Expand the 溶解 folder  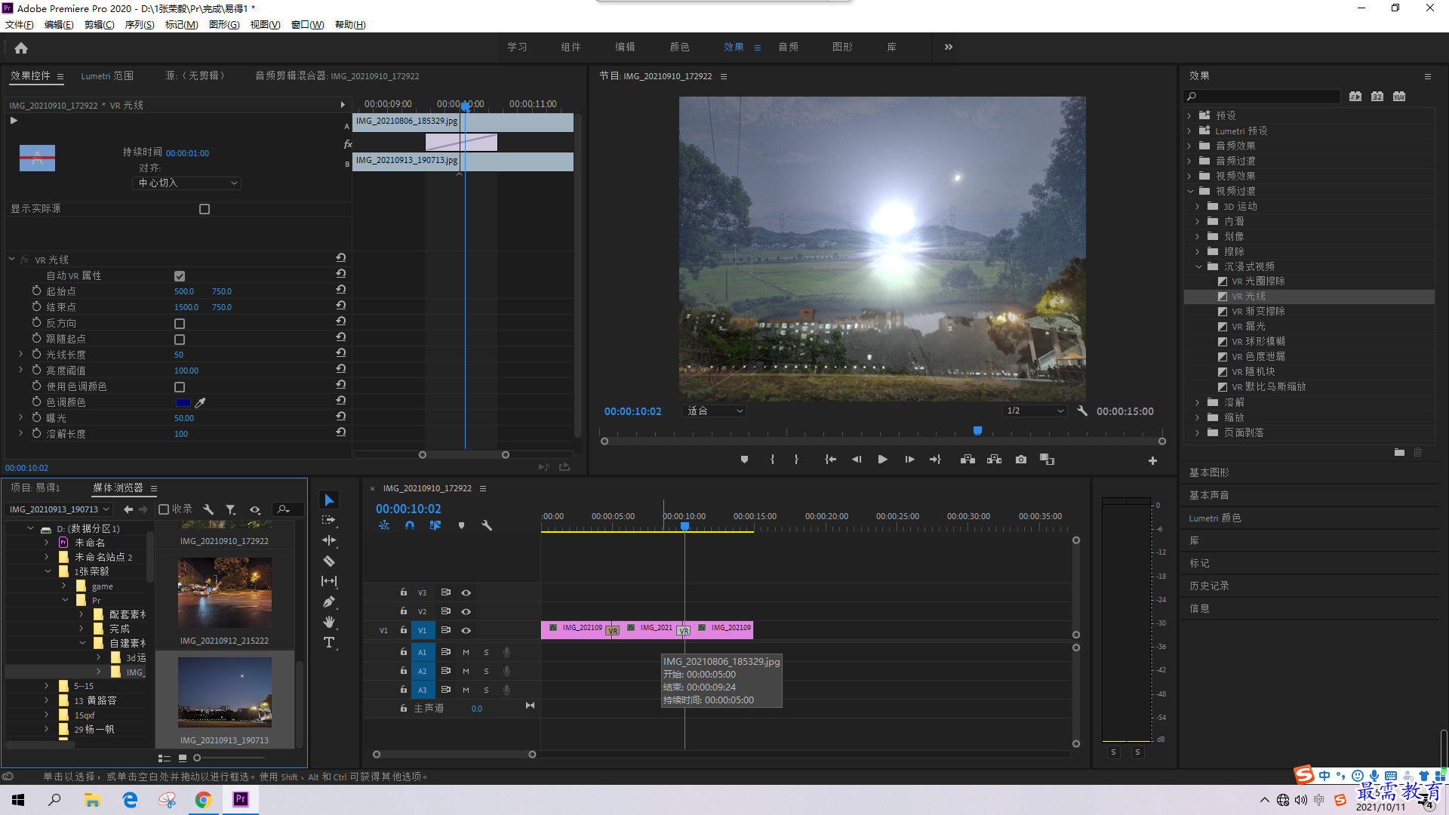pyautogui.click(x=1197, y=402)
